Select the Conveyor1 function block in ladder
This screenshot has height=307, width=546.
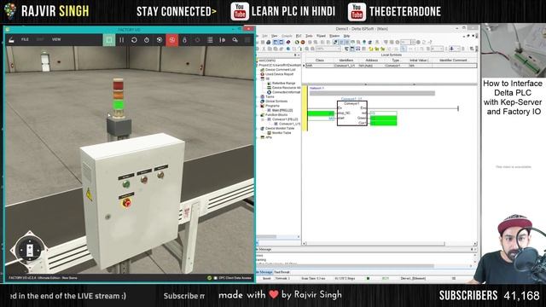coord(352,113)
